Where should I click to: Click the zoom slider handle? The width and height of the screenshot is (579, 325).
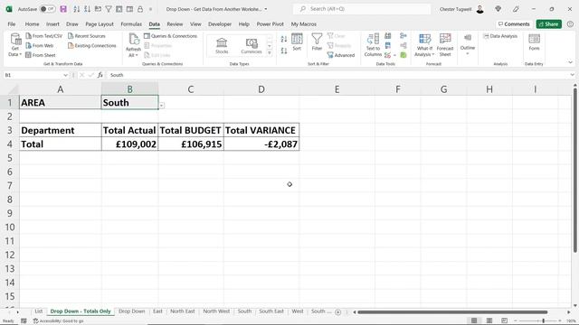[x=543, y=320]
